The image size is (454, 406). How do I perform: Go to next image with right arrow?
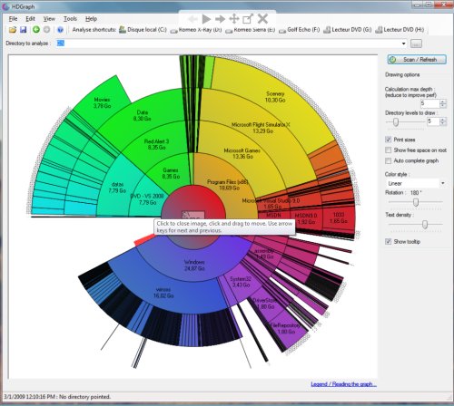pos(220,19)
